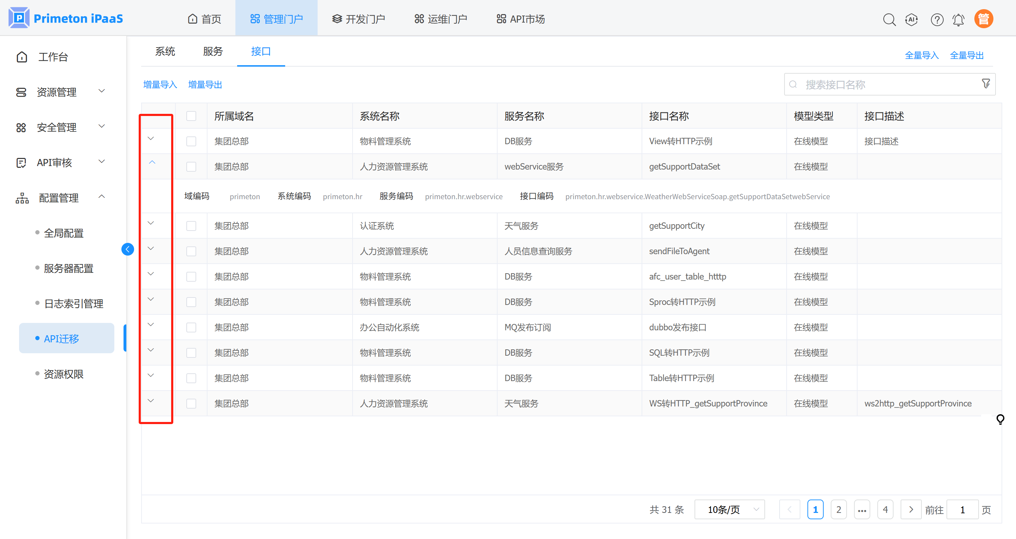Click the 全量导出 link
1016x539 pixels.
coord(967,55)
